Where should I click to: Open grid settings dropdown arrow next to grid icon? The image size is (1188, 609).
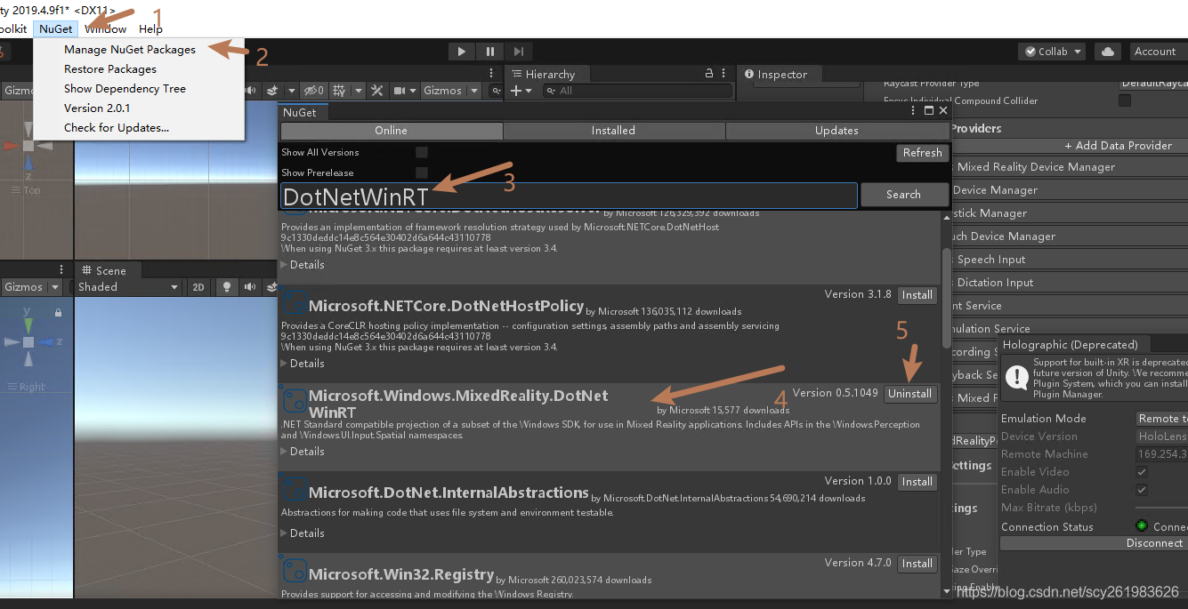point(359,91)
